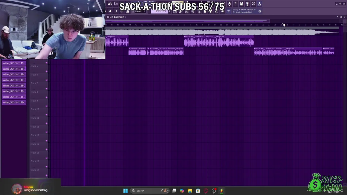Click bar 41 on the timeline ruler
The height and width of the screenshot is (195, 347).
pyautogui.click(x=293, y=25)
